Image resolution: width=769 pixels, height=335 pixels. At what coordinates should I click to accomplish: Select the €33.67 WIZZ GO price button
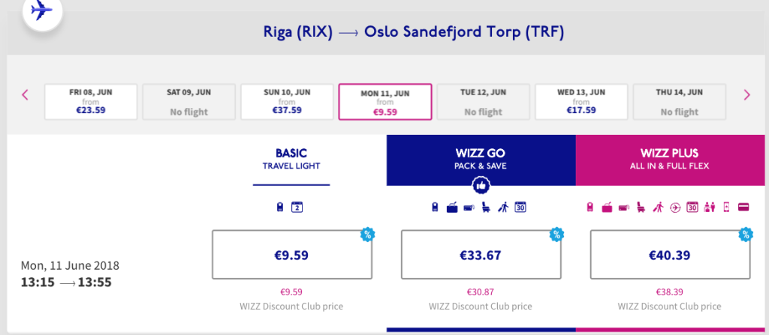(481, 255)
